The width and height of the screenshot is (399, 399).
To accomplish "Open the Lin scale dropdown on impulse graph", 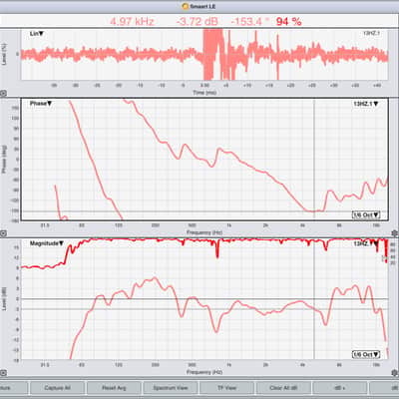I will pos(37,34).
